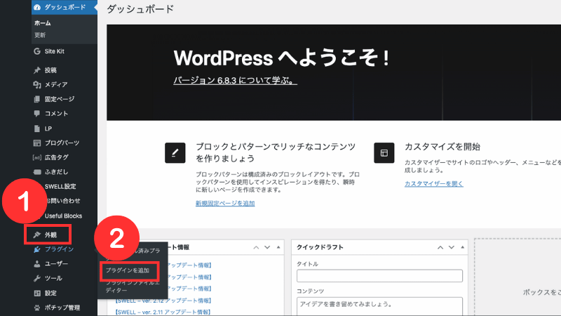The height and width of the screenshot is (316, 561).
Task: Click the ダッシュボード page title
Action: (x=140, y=9)
